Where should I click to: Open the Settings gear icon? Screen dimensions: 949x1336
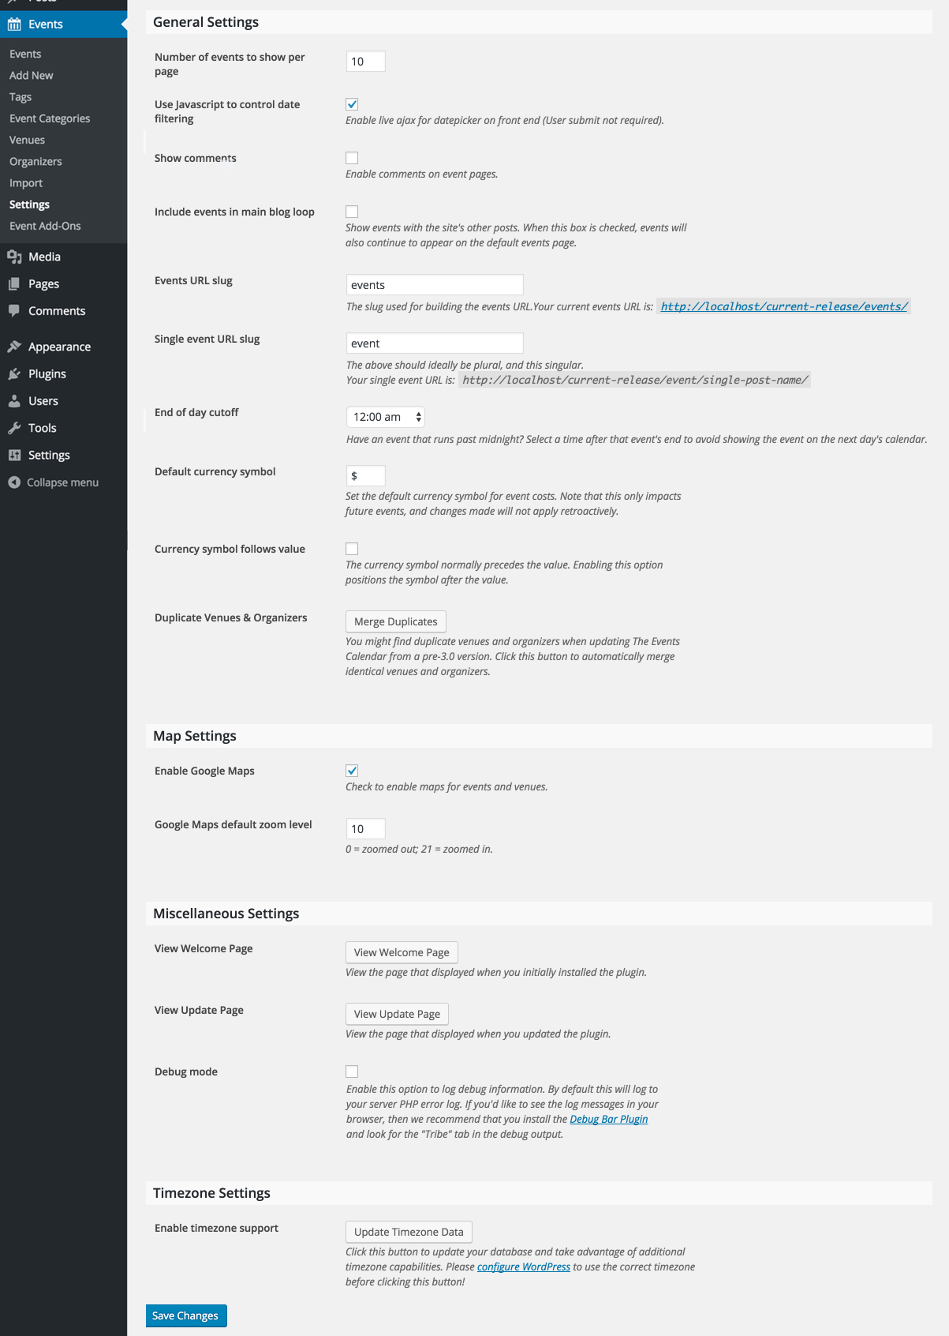(15, 454)
